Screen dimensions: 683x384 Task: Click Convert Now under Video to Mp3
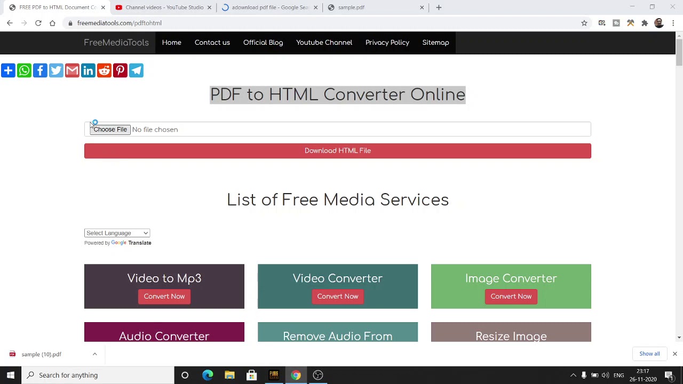164,297
